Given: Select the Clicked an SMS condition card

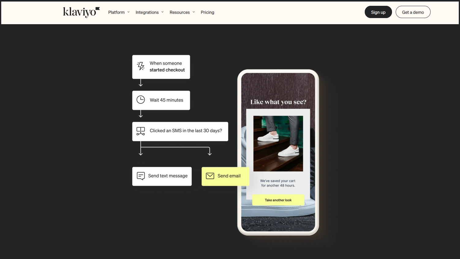Looking at the screenshot, I should pos(180,131).
